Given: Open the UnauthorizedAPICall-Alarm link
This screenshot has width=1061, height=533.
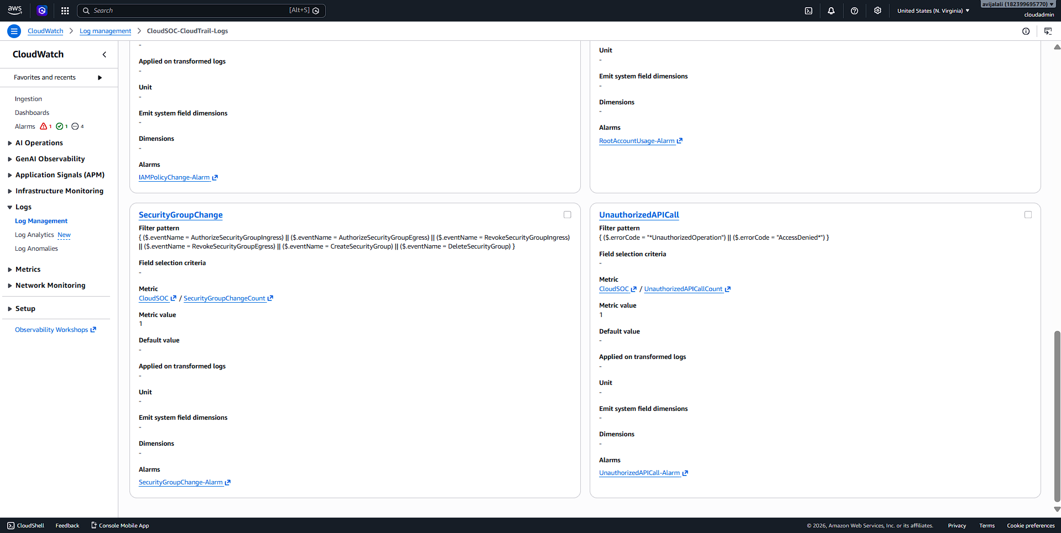Looking at the screenshot, I should pos(643,473).
